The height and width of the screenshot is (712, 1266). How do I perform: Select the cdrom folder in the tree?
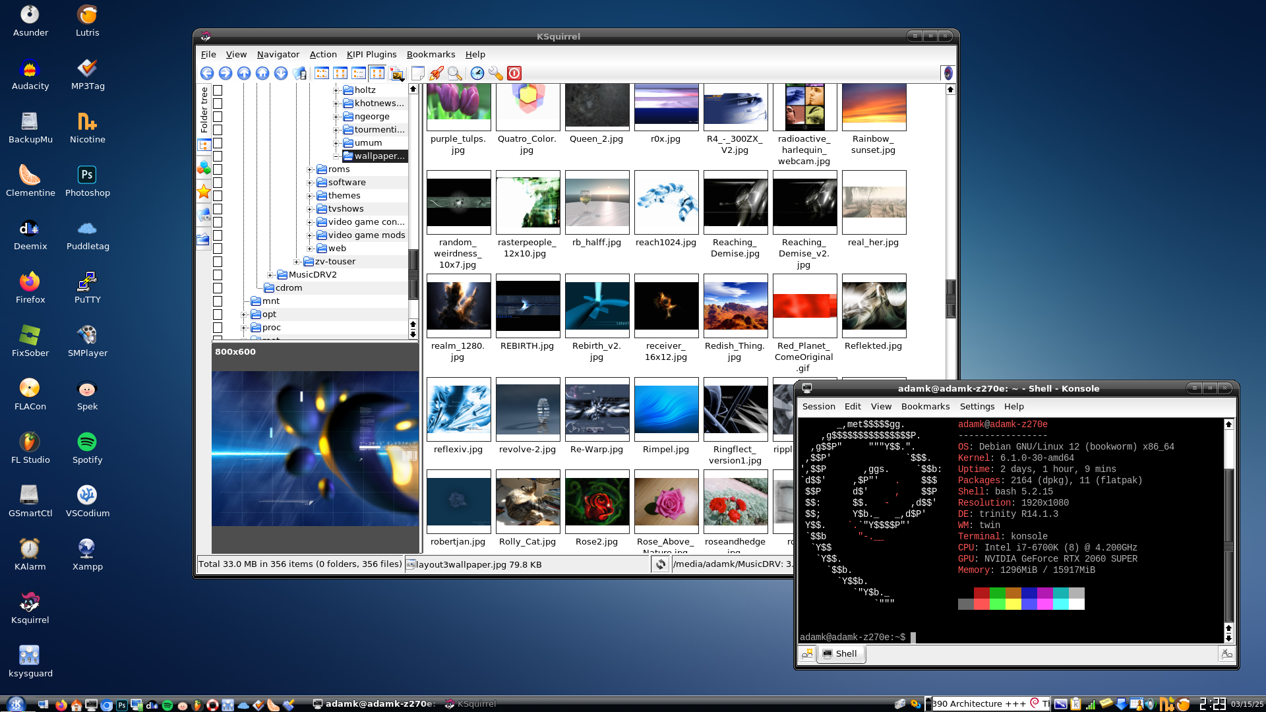pyautogui.click(x=288, y=288)
